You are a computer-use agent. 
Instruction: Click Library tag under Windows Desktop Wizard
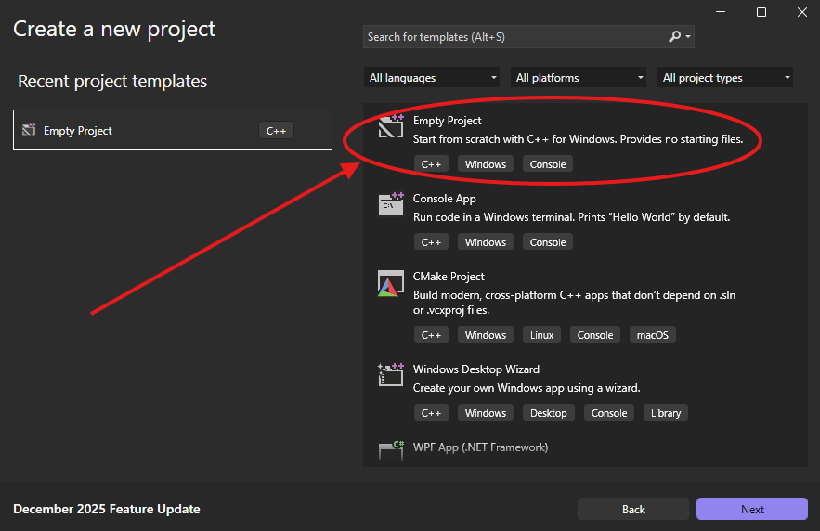click(x=666, y=413)
